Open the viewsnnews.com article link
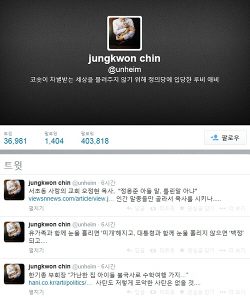This screenshot has width=250, height=298. 71,198
